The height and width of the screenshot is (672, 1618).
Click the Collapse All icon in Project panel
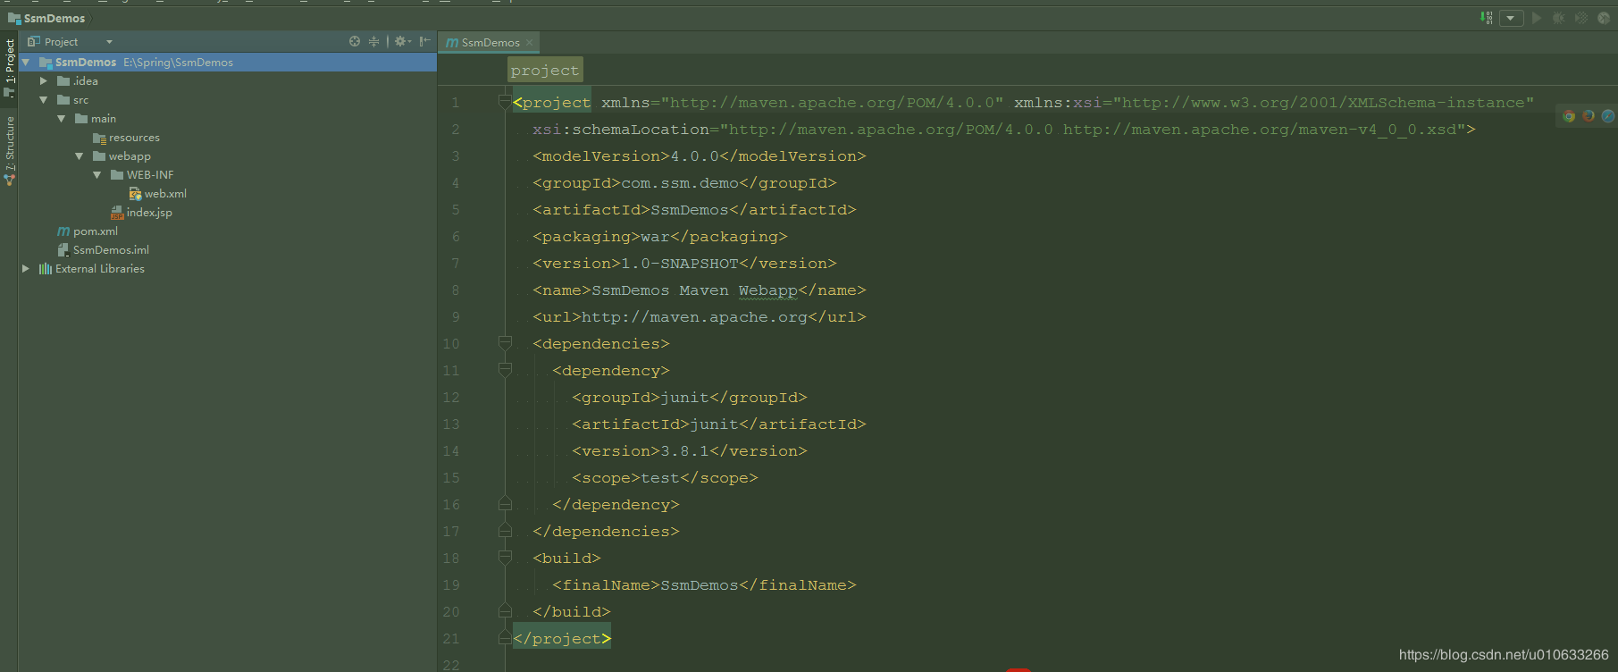(374, 41)
